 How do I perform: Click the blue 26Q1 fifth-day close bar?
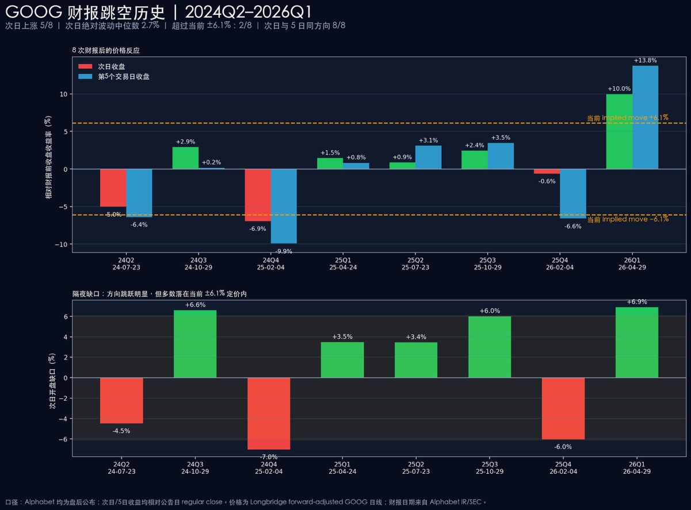[x=645, y=117]
